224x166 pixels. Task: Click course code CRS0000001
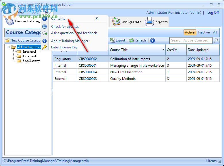(x=88, y=66)
